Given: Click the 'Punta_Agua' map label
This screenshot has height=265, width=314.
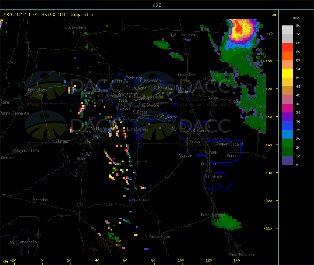Looking at the screenshot, I should point(159,236).
